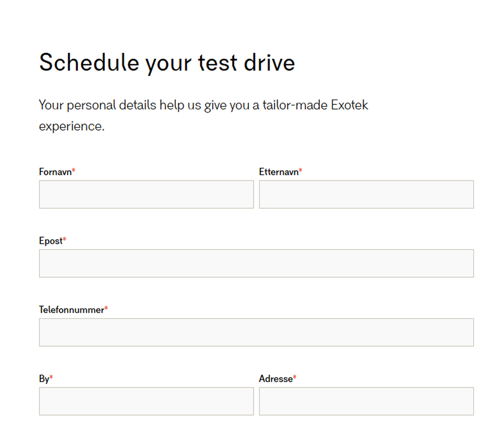503x440 pixels.
Task: Click the Telefonnummer label
Action: pos(71,310)
